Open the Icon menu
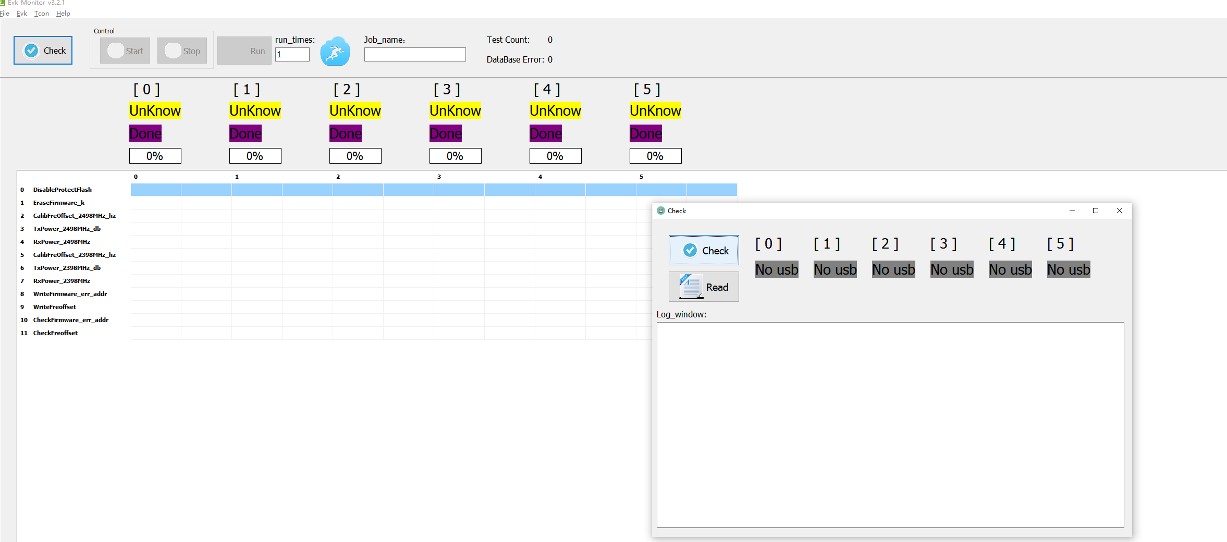Viewport: 1227px width, 542px height. (42, 14)
